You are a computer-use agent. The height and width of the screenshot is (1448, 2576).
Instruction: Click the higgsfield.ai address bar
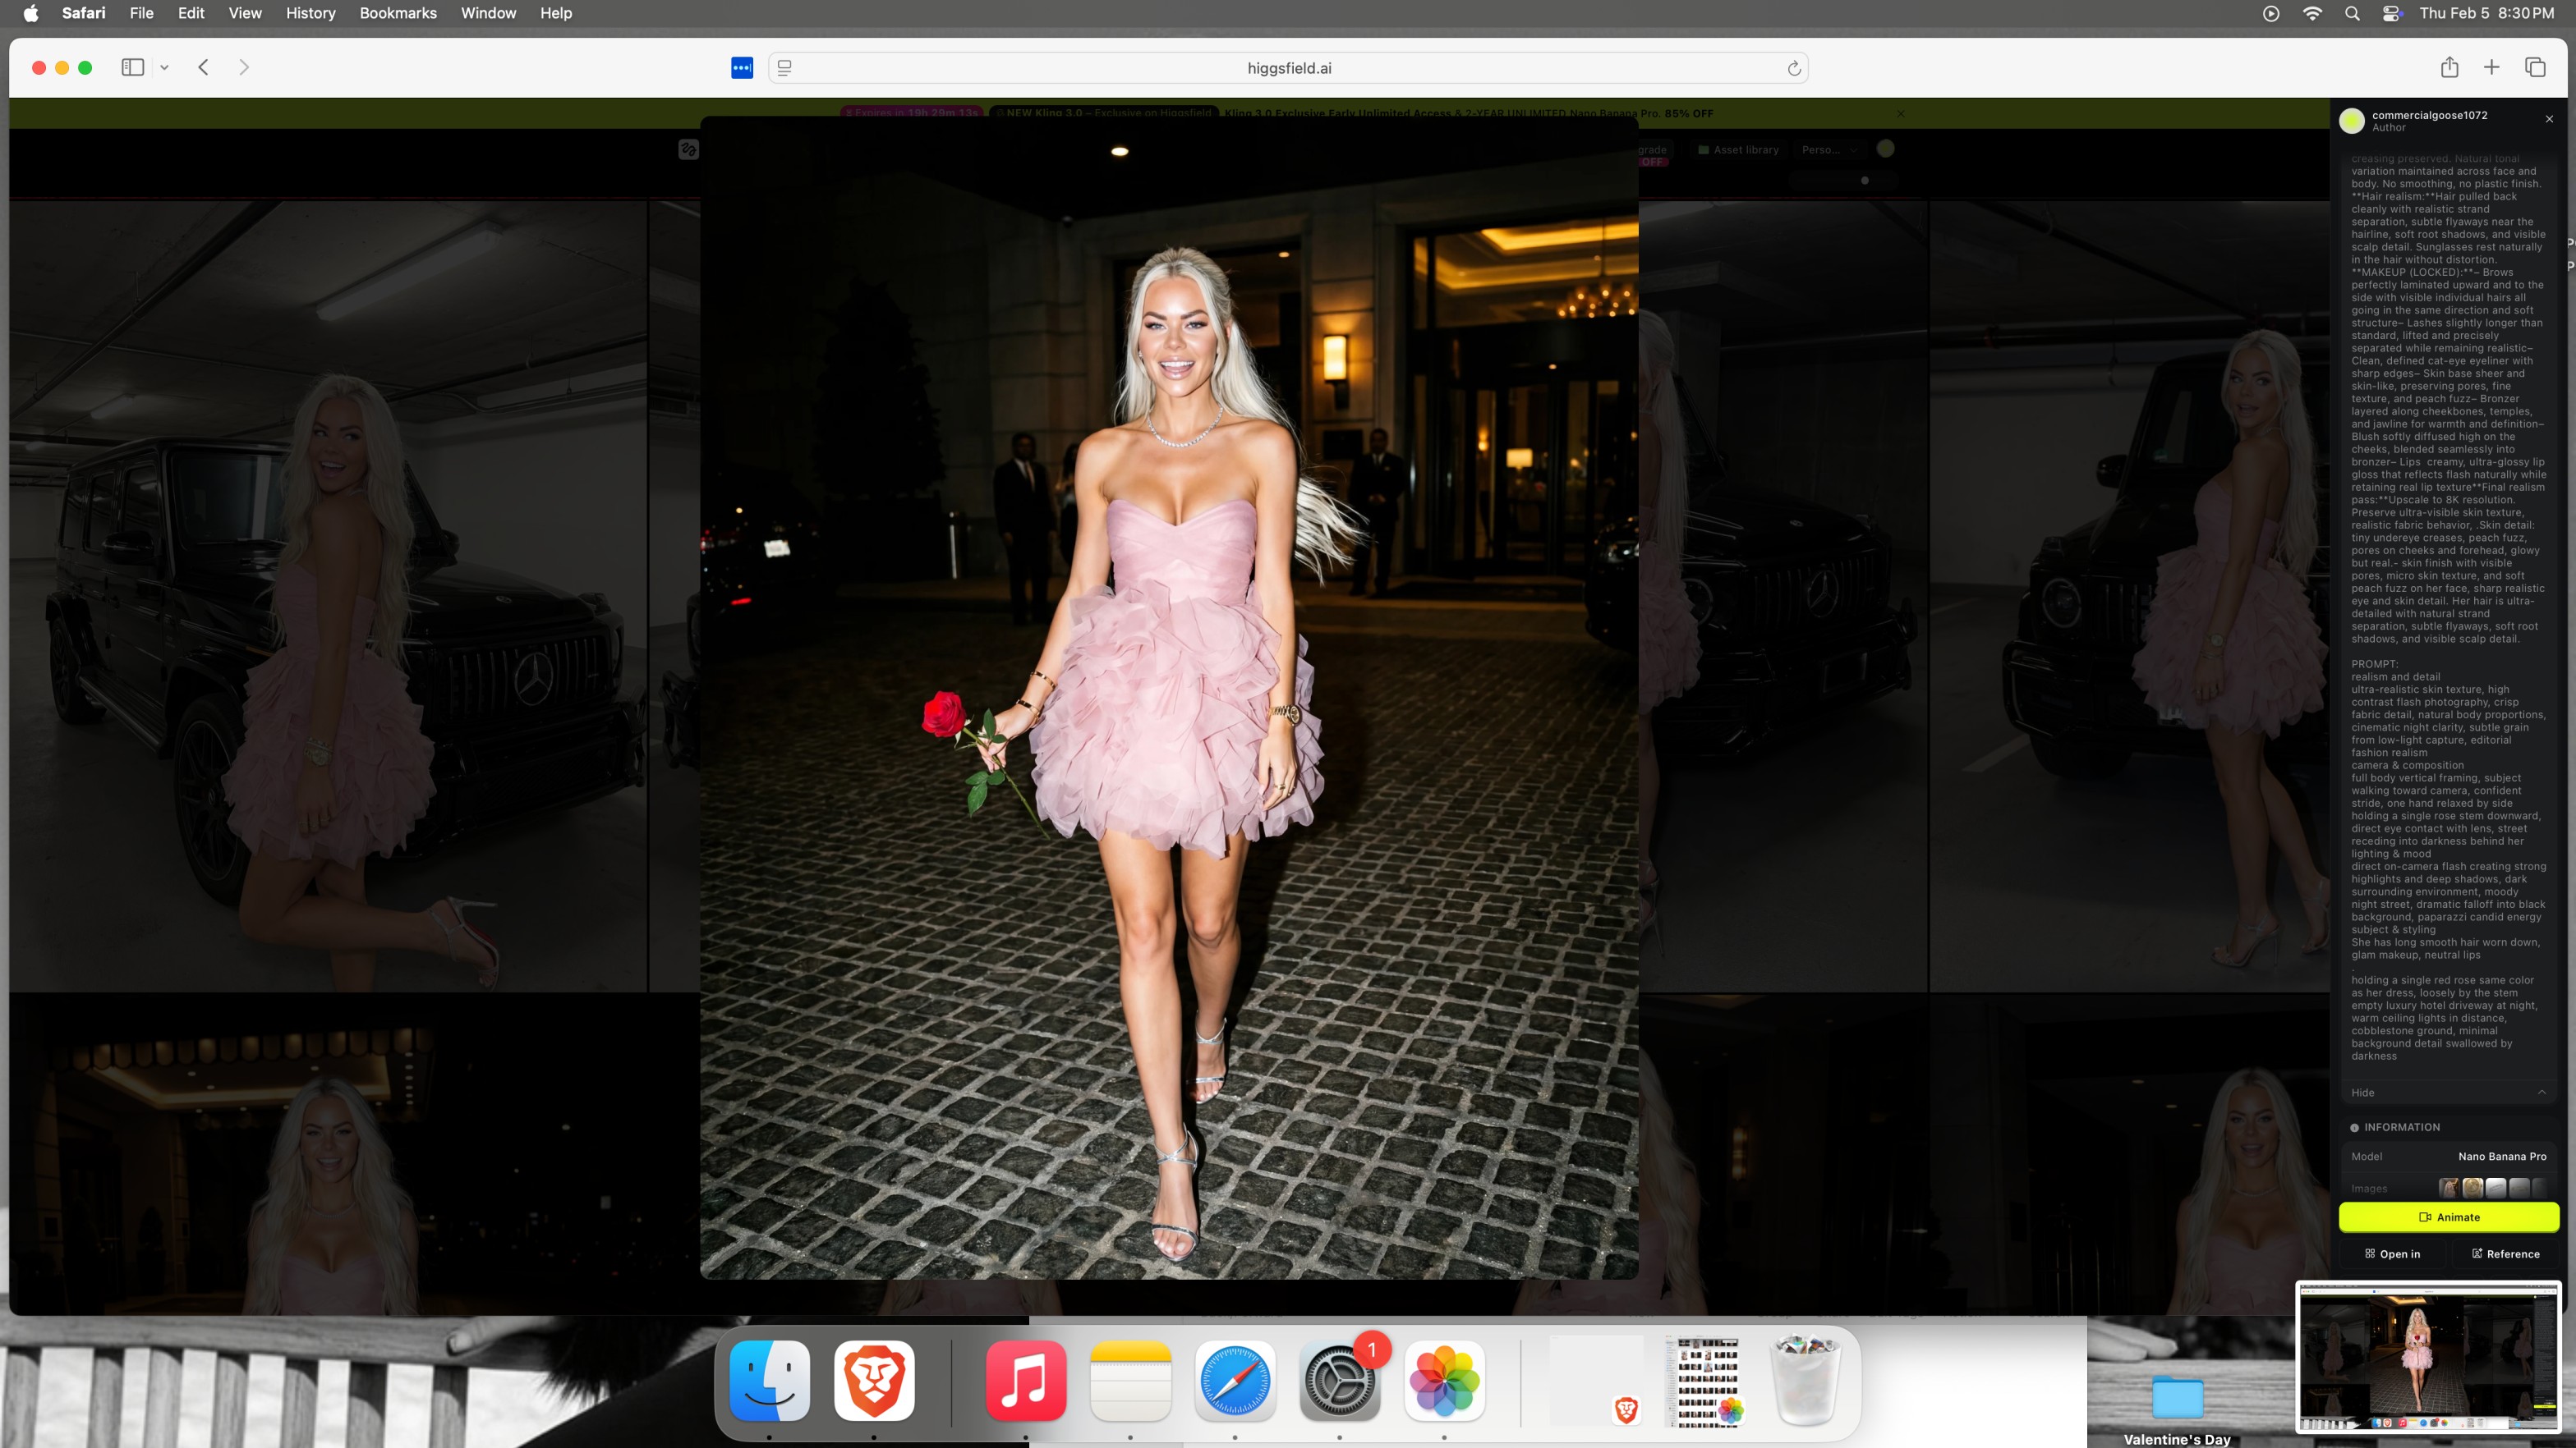pyautogui.click(x=1288, y=68)
